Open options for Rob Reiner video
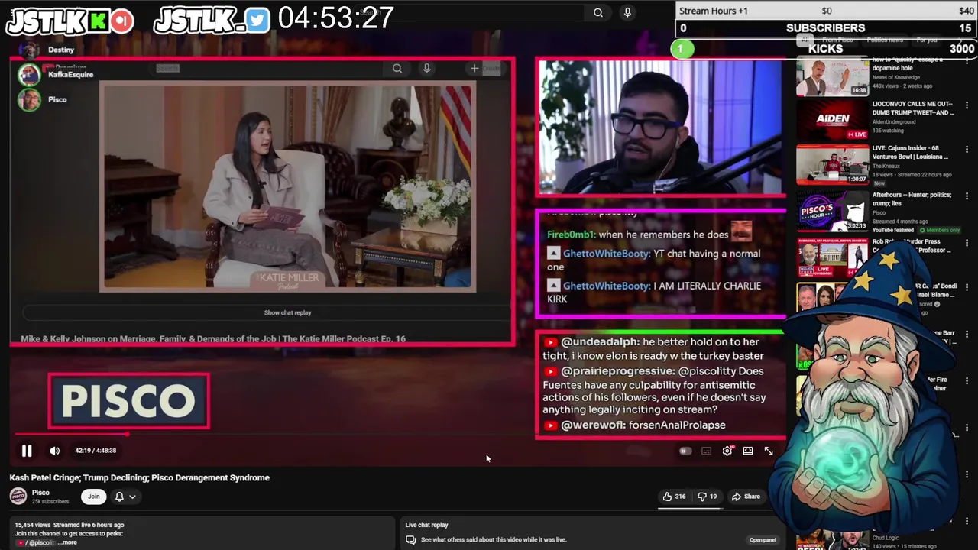The width and height of the screenshot is (978, 550). click(967, 244)
